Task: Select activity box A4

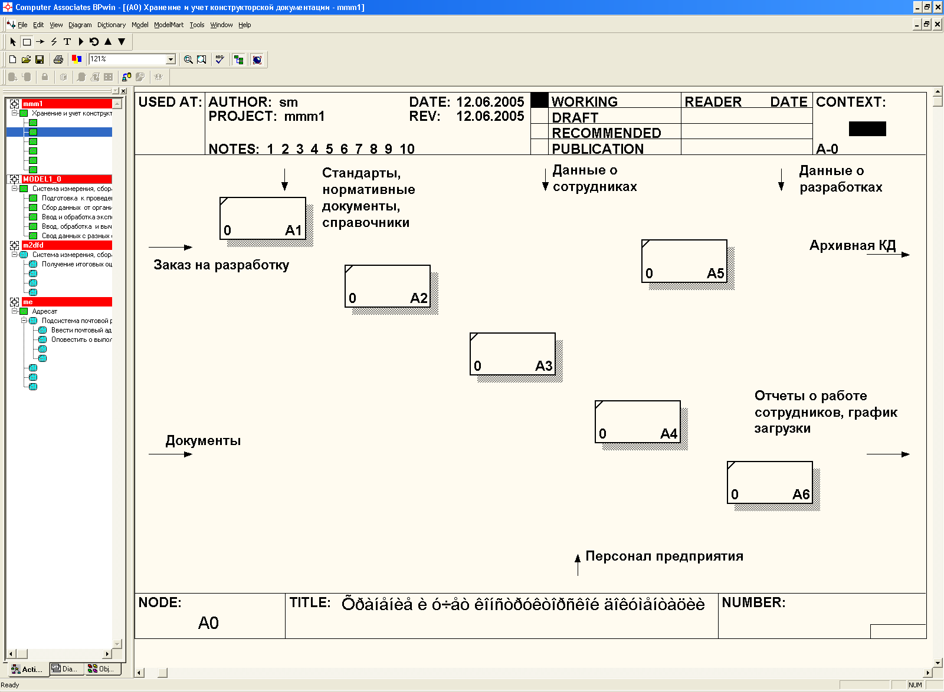Action: 638,421
